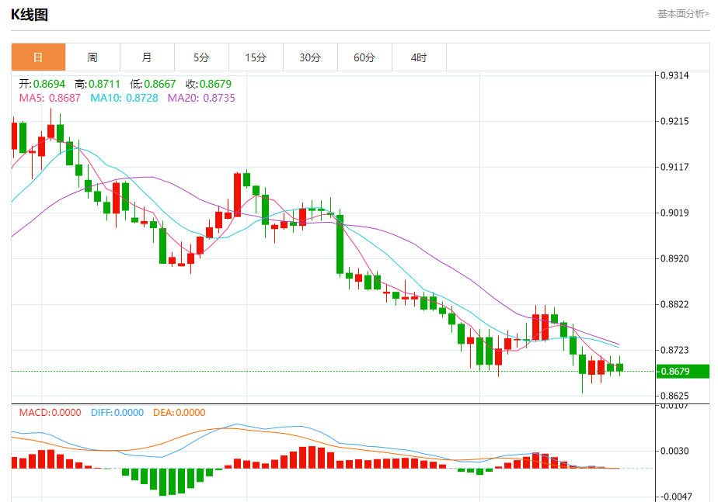This screenshot has width=718, height=502.
Task: Click the 0.8822 price axis label
Action: pyautogui.click(x=674, y=304)
